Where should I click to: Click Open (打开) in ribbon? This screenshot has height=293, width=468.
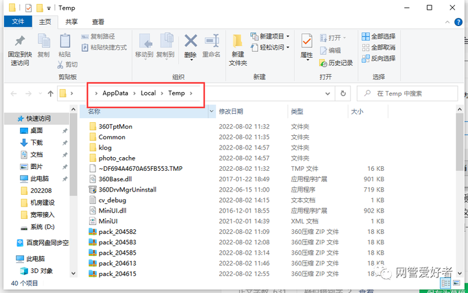(333, 38)
